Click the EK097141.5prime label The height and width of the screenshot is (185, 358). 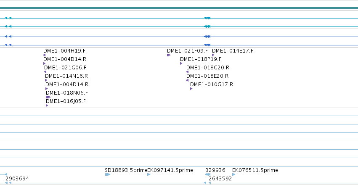pos(170,170)
